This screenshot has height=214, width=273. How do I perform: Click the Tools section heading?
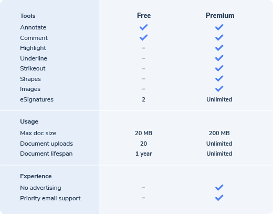pyautogui.click(x=28, y=16)
